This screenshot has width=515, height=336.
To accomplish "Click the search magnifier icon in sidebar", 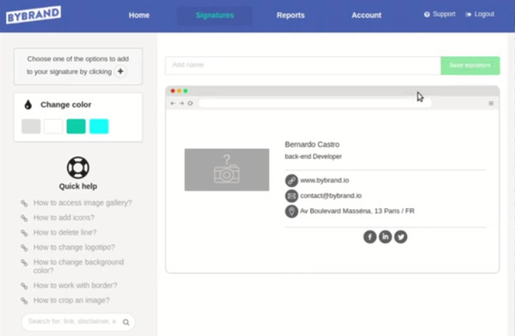I will pyautogui.click(x=126, y=322).
